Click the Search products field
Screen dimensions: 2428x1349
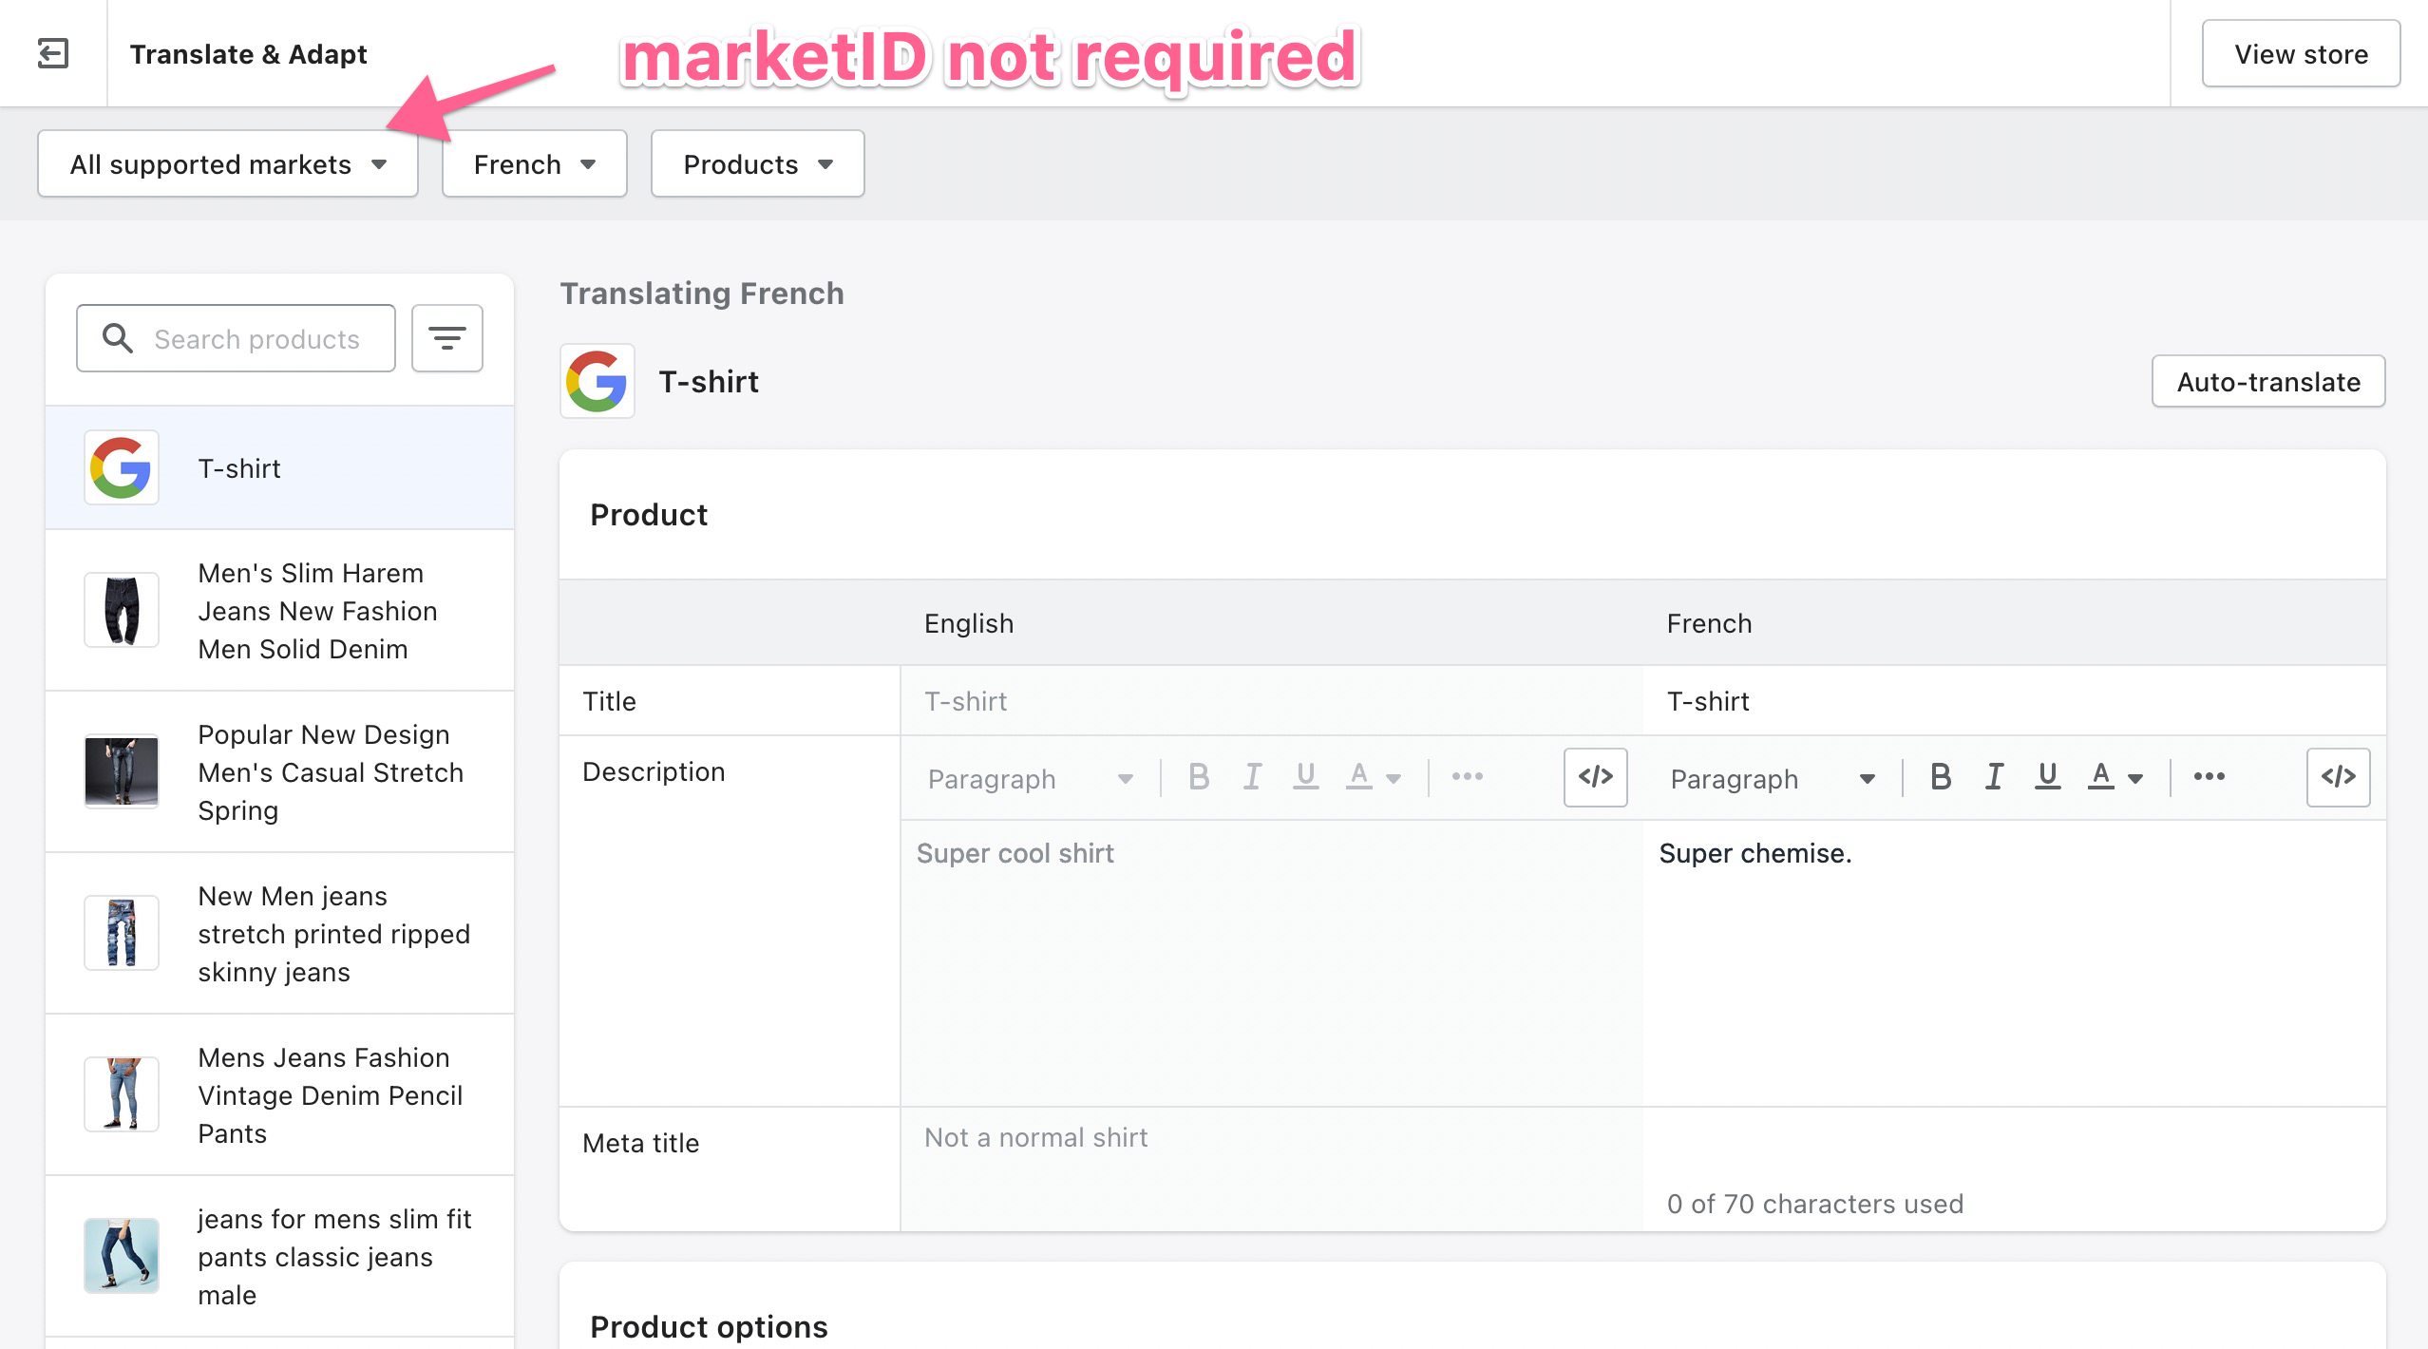(256, 339)
